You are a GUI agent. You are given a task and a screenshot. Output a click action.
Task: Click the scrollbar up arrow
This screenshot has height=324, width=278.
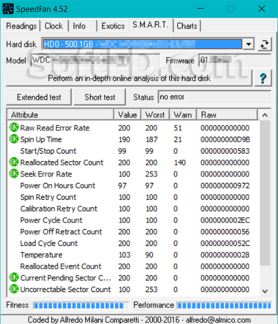point(265,115)
